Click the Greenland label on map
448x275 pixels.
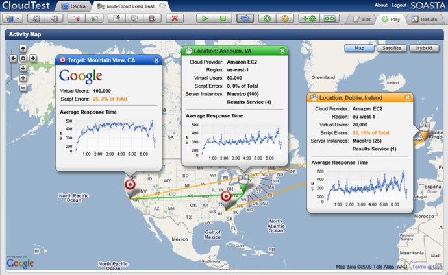(x=323, y=77)
